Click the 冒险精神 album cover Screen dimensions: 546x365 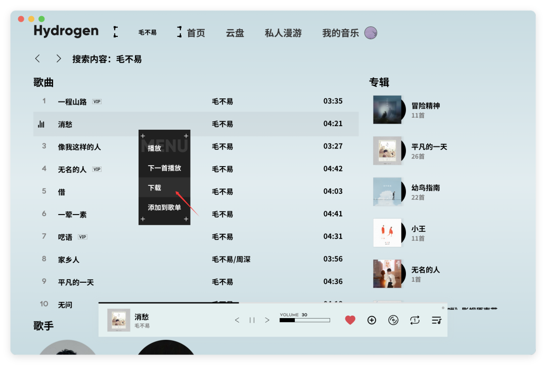(x=387, y=110)
